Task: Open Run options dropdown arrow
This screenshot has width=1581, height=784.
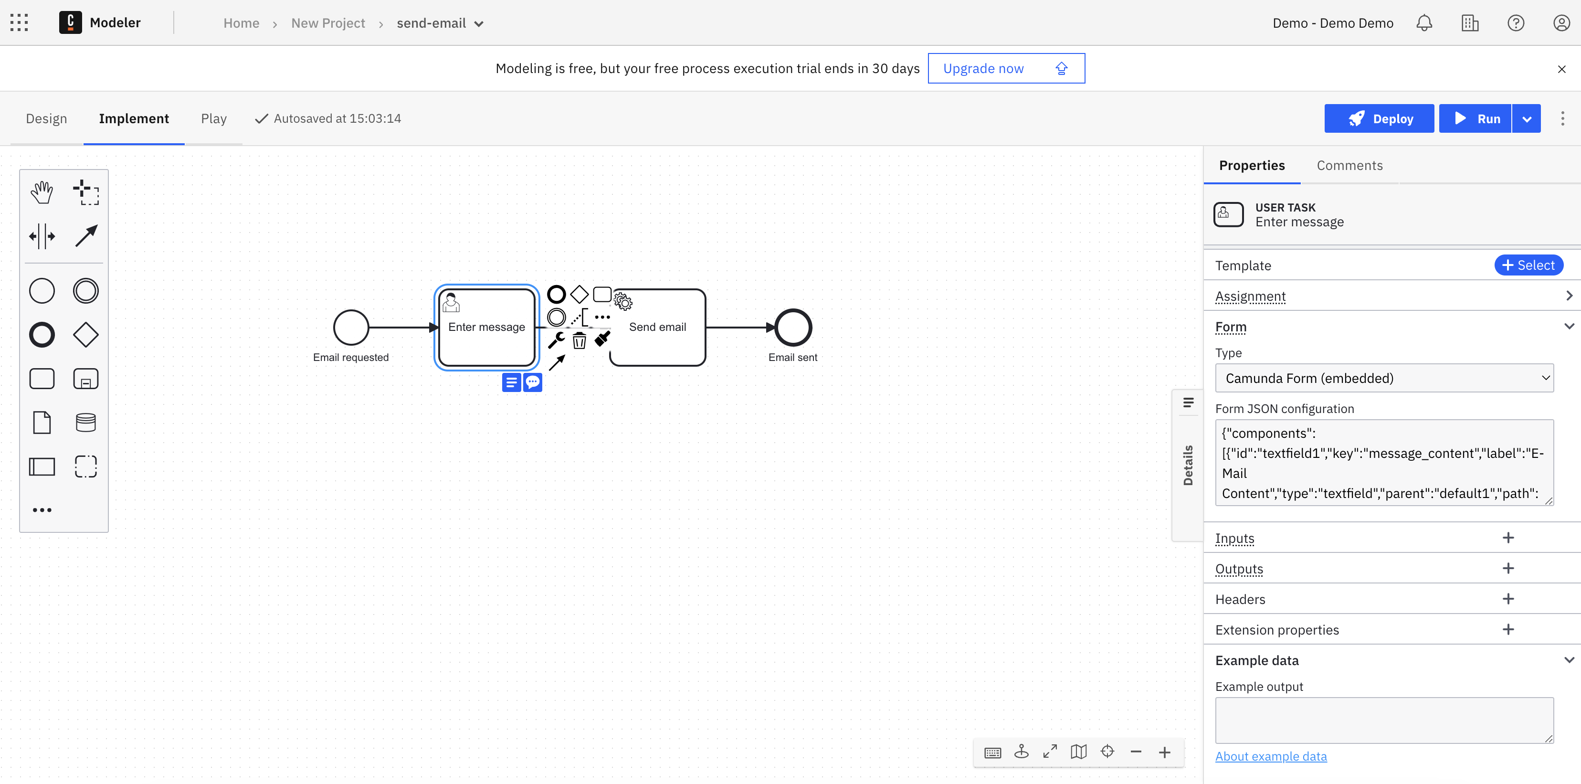Action: [1527, 118]
